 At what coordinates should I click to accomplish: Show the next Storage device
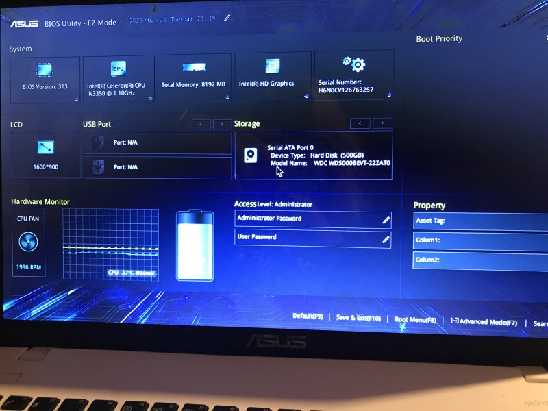coord(383,123)
